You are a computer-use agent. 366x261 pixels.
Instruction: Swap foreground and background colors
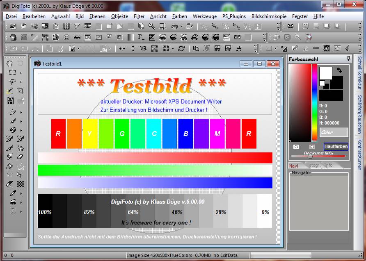click(339, 70)
